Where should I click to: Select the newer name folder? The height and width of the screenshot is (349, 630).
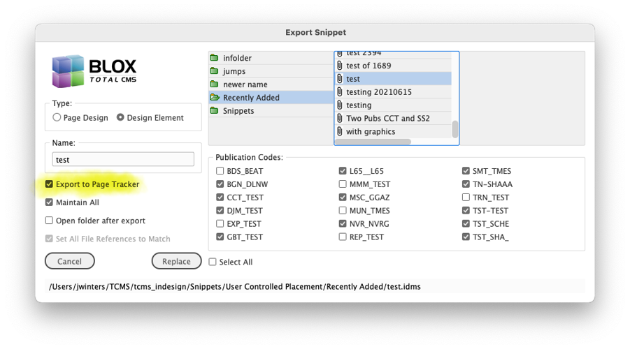point(271,84)
